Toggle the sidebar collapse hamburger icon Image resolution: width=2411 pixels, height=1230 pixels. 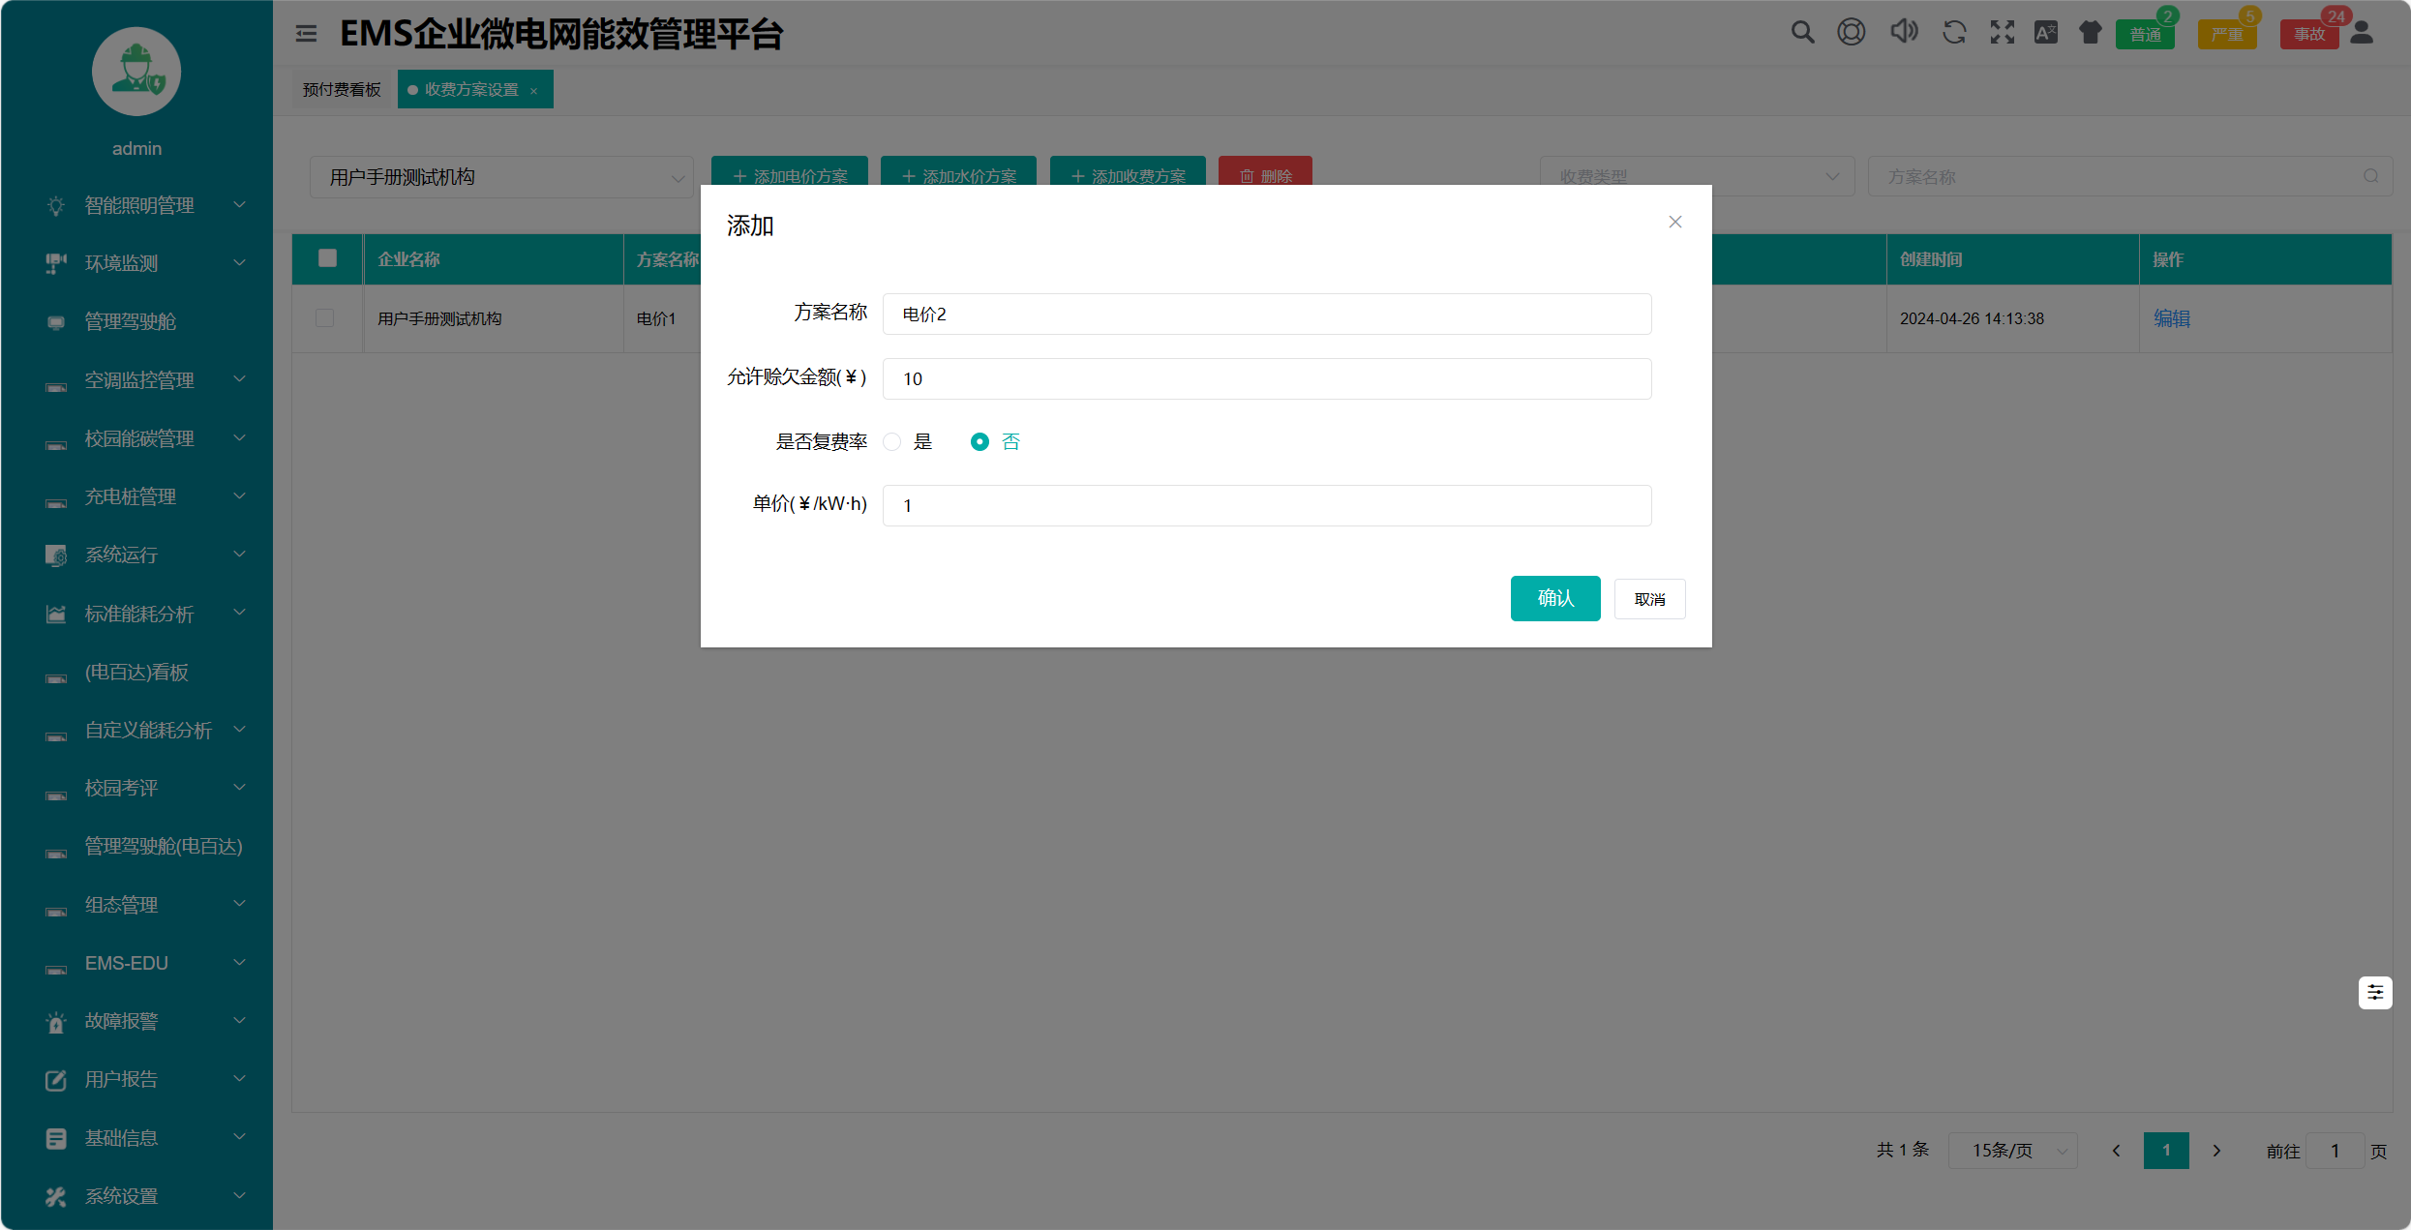[x=306, y=34]
